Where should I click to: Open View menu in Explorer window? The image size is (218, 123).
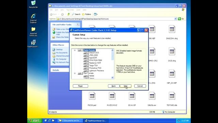(x=62, y=10)
